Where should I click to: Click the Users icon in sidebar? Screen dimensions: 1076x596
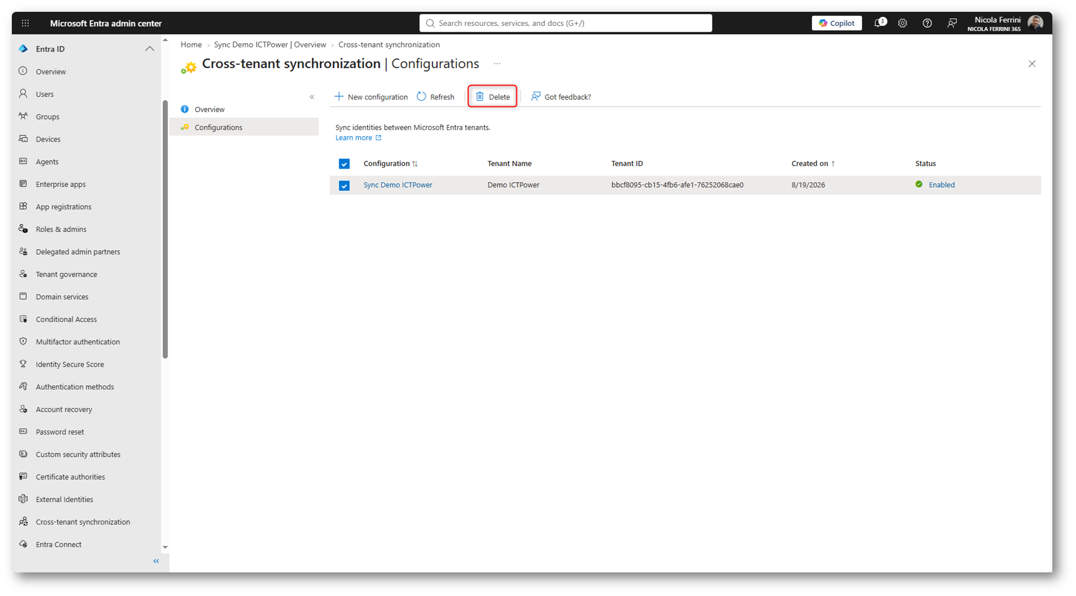(x=23, y=94)
